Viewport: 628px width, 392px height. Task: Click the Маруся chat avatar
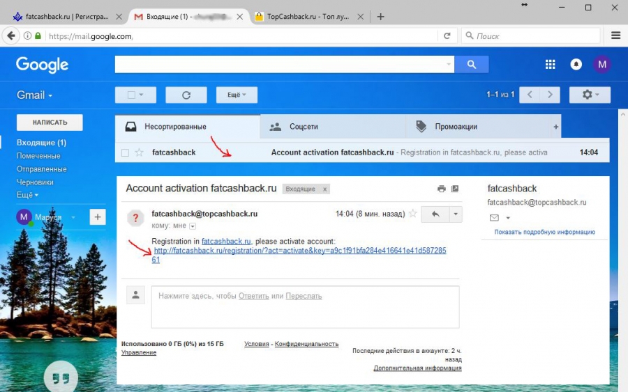(x=24, y=217)
